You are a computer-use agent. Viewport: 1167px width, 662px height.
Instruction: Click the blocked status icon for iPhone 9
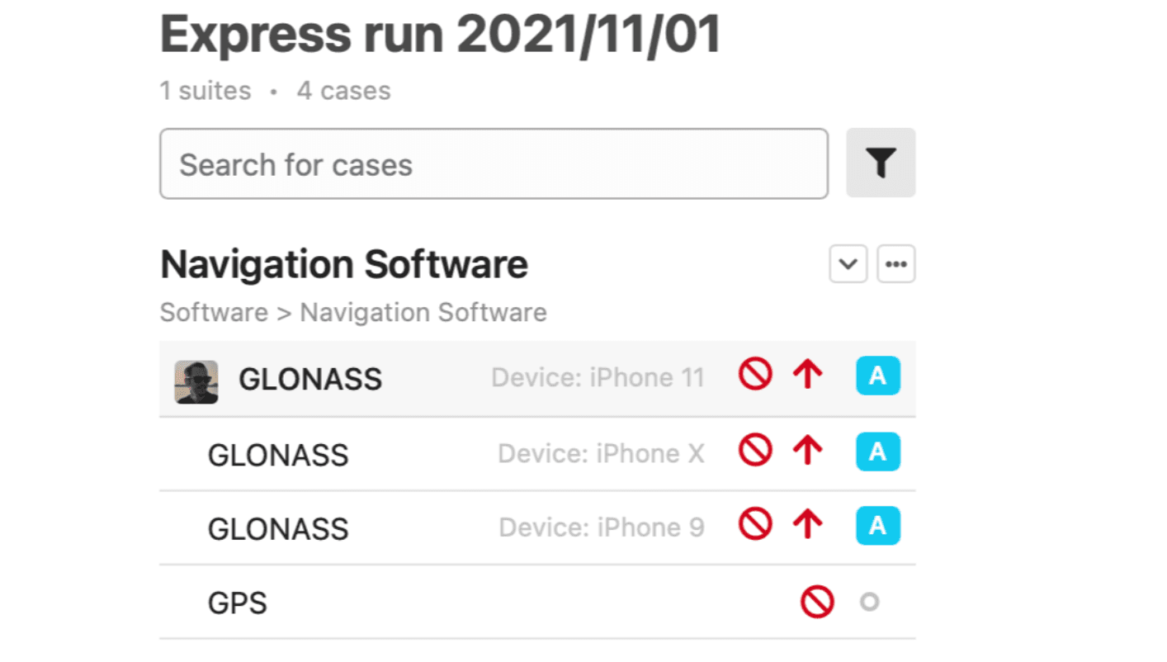(755, 525)
